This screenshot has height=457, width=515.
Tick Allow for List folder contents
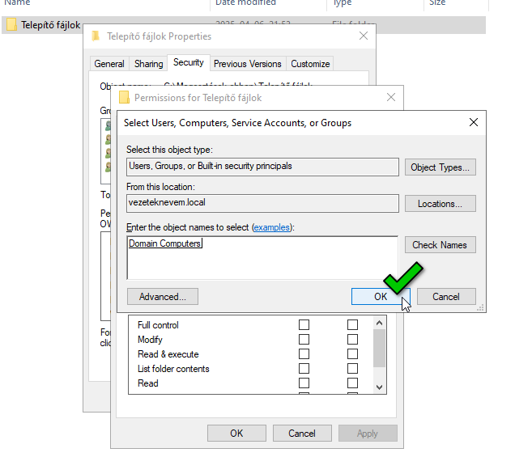[x=304, y=369]
